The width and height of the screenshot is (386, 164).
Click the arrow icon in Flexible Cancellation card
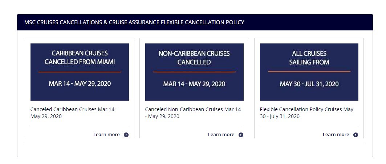coord(355,135)
